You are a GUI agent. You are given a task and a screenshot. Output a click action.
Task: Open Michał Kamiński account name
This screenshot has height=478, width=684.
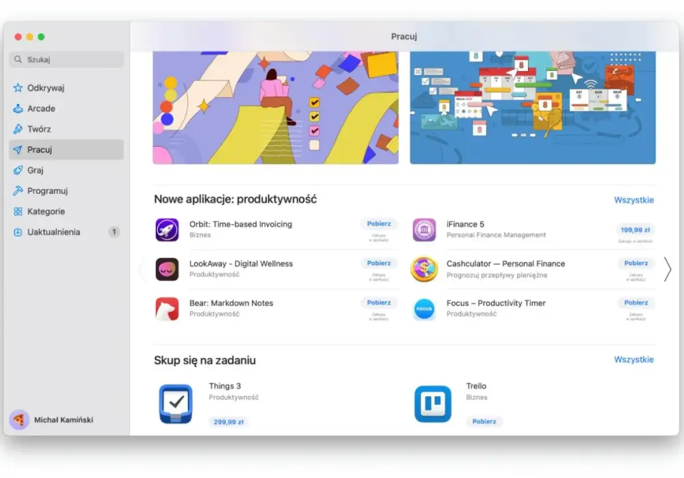coord(64,420)
